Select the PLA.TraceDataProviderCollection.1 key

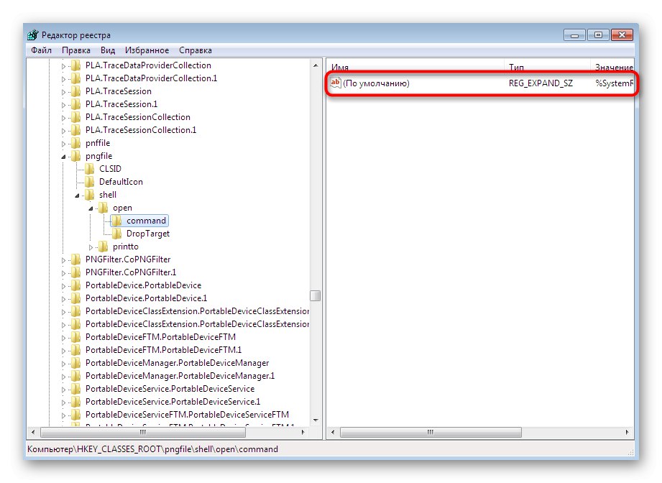151,78
